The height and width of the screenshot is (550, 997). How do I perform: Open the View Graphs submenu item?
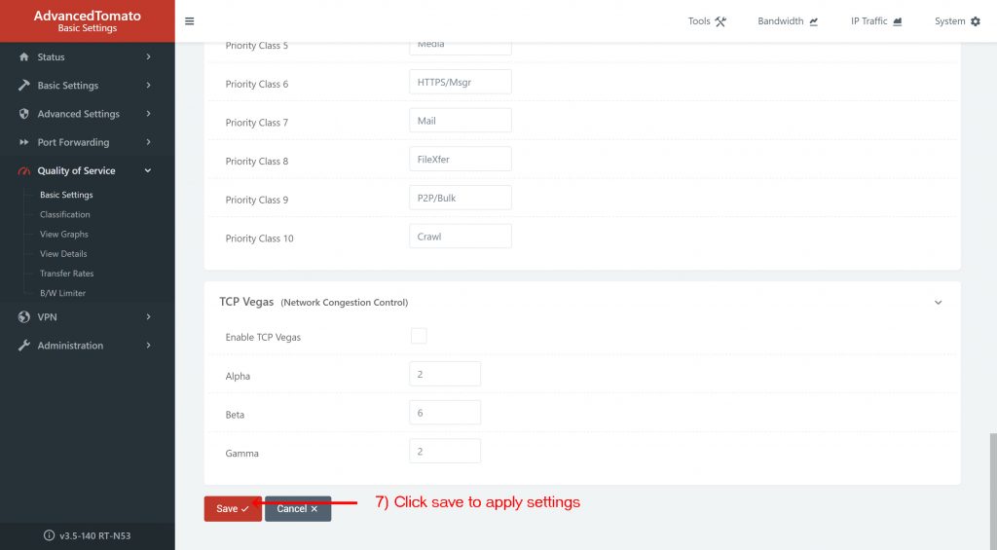[x=63, y=234]
